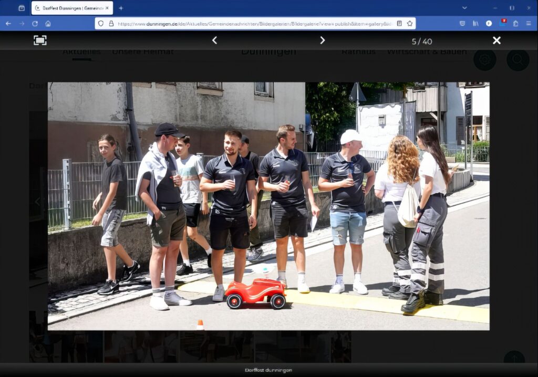
Task: Go to browser home page
Action: tap(48, 24)
